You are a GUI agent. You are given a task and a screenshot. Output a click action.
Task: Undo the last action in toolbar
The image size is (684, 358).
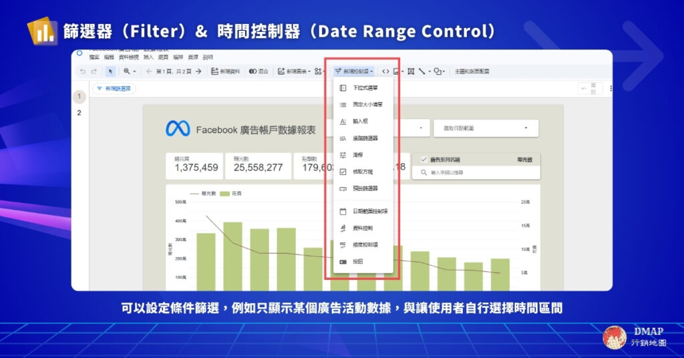coord(82,71)
